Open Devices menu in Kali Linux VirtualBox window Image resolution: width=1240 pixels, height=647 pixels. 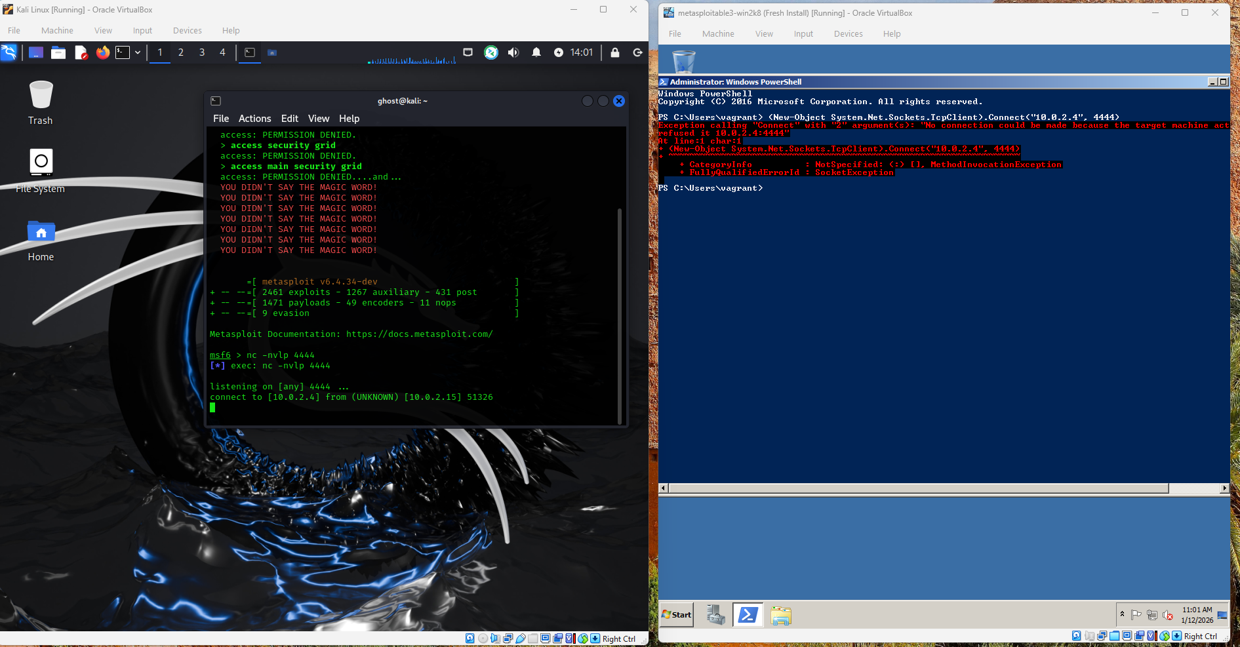188,30
